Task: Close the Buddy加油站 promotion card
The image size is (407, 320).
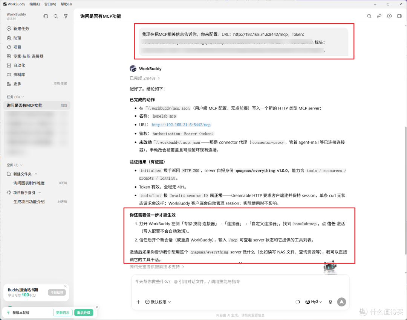Action: click(66, 286)
